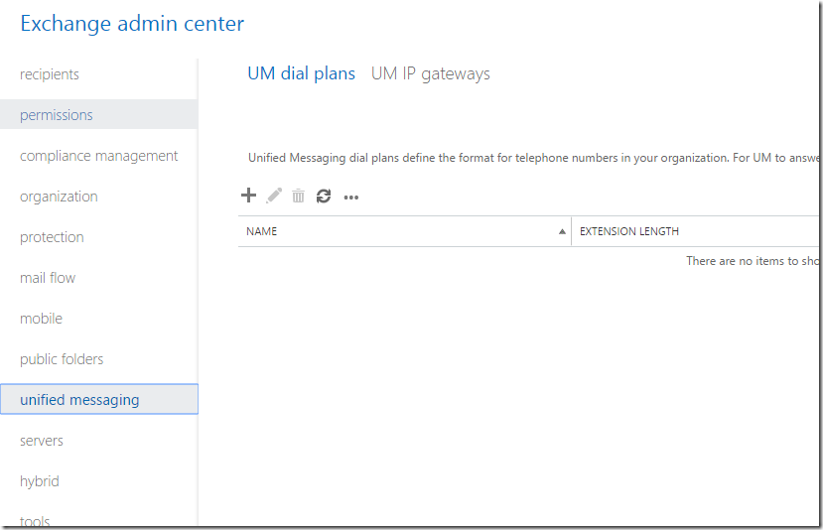Switch to the UM IP gateways tab
Screen dimensions: 823x530
(x=431, y=73)
